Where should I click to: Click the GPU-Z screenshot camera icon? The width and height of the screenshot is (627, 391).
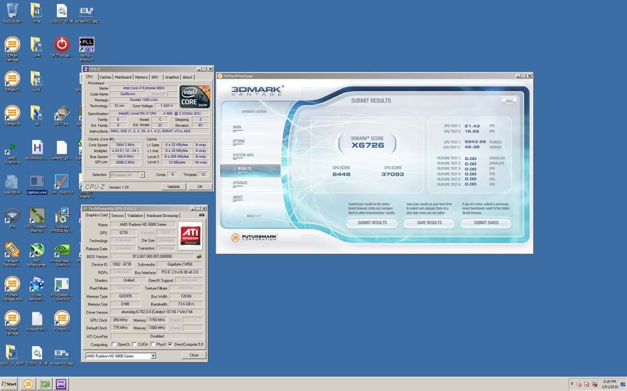pos(201,215)
